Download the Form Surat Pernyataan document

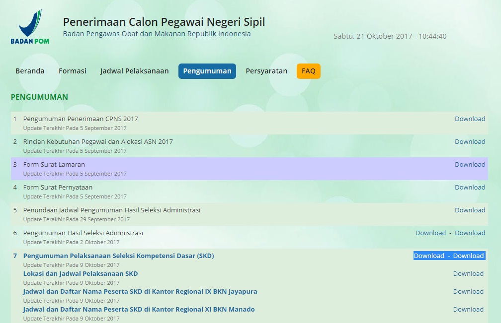[470, 187]
